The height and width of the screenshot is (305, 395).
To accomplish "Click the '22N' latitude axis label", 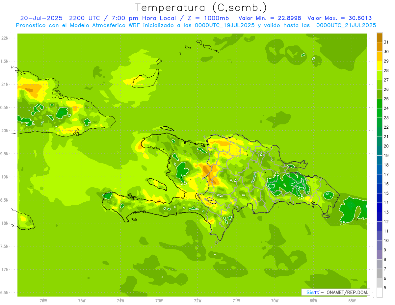I will pos(5,38).
